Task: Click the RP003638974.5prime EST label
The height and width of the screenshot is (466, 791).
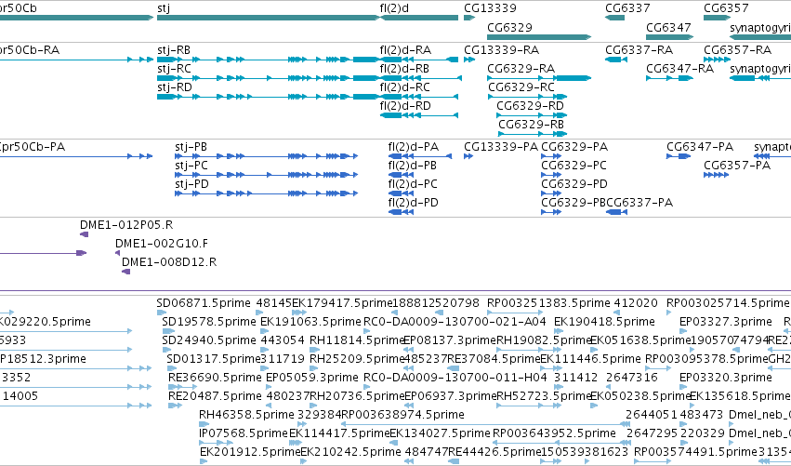Action: (403, 415)
